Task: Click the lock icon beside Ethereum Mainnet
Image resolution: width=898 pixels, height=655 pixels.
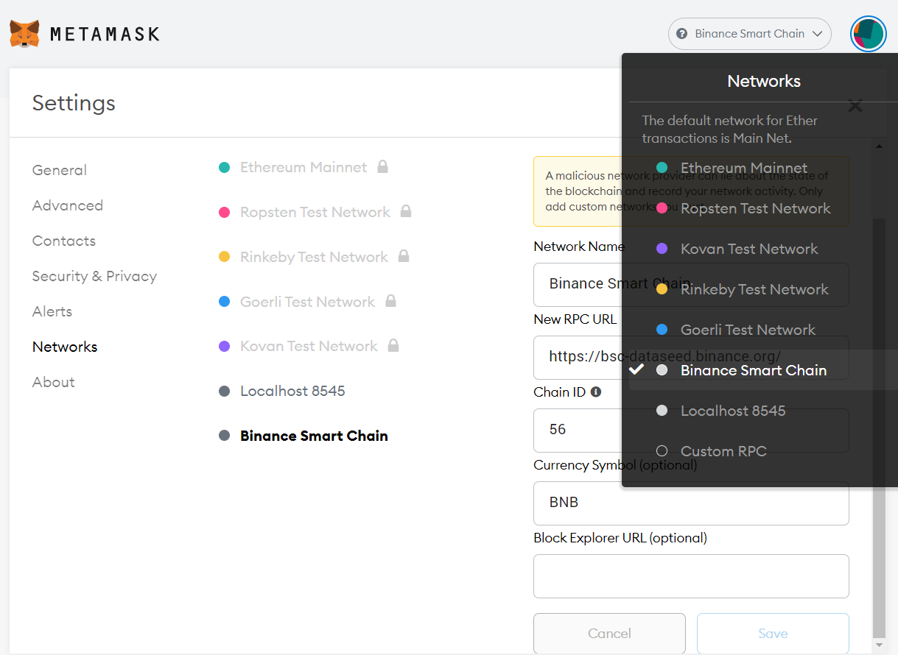Action: [382, 167]
